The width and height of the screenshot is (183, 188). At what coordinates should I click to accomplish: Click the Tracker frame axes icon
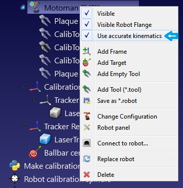45,100
